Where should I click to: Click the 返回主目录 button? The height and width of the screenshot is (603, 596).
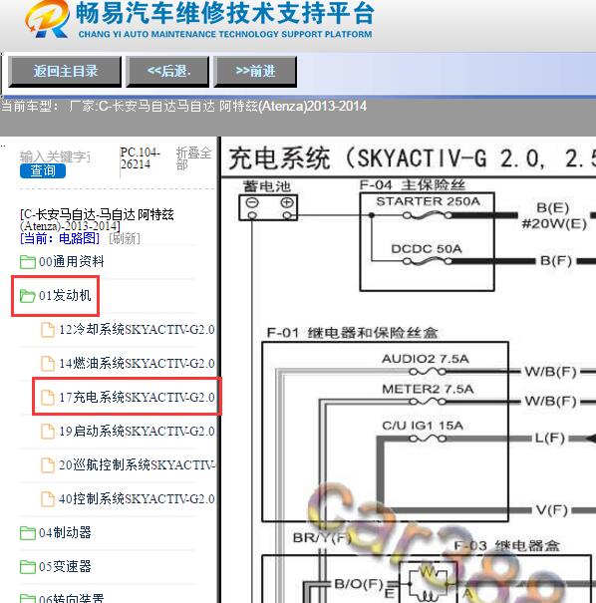click(x=65, y=71)
